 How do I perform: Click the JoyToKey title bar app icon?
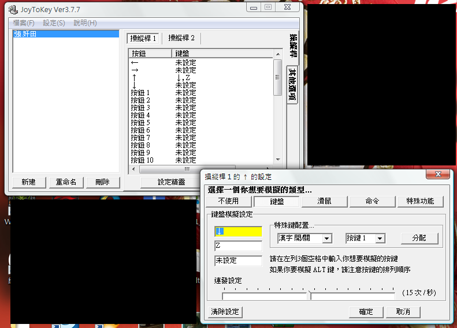(13, 10)
